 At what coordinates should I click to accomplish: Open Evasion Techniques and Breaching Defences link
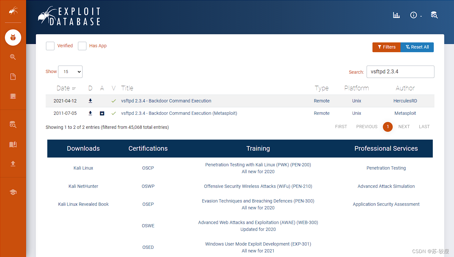tap(258, 201)
